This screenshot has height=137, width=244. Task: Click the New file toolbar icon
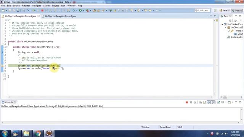(3, 10)
